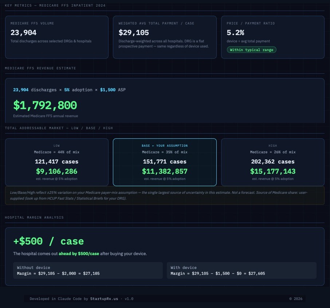Select the $9,106,286 low revenue estimate

(56, 171)
